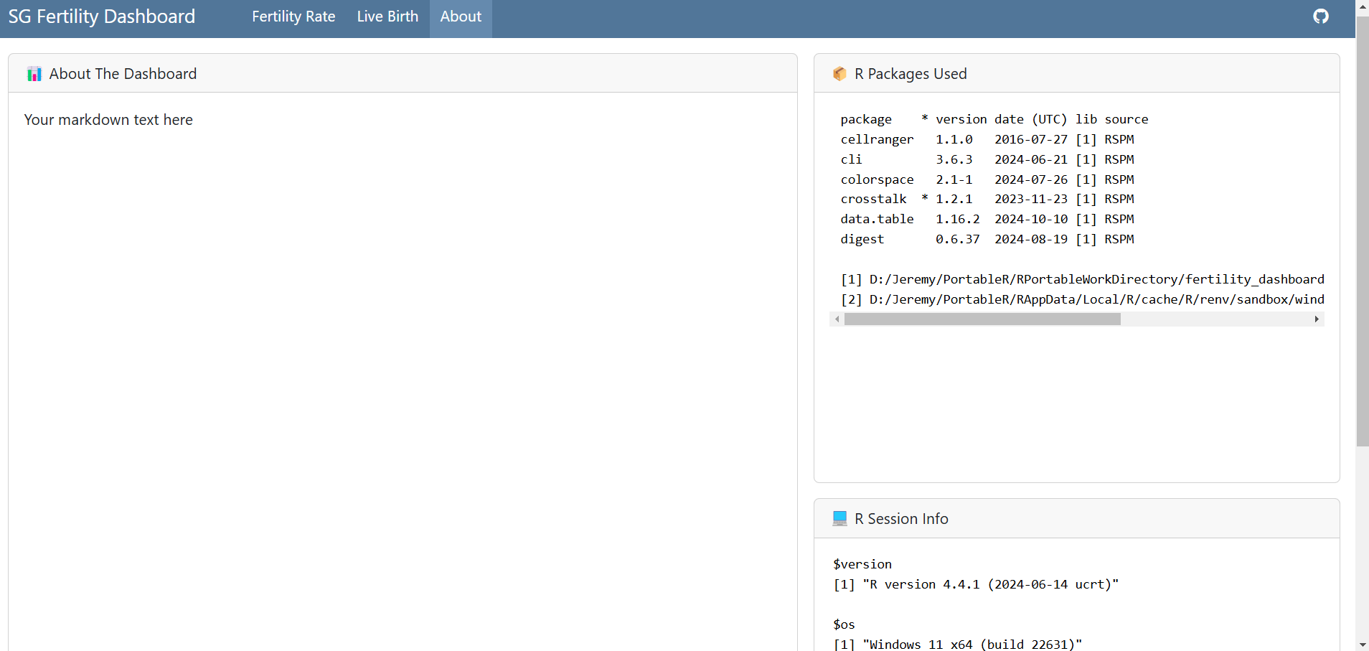Image resolution: width=1369 pixels, height=651 pixels.
Task: Click the bar chart icon beside About The Dashboard
Action: coord(34,74)
